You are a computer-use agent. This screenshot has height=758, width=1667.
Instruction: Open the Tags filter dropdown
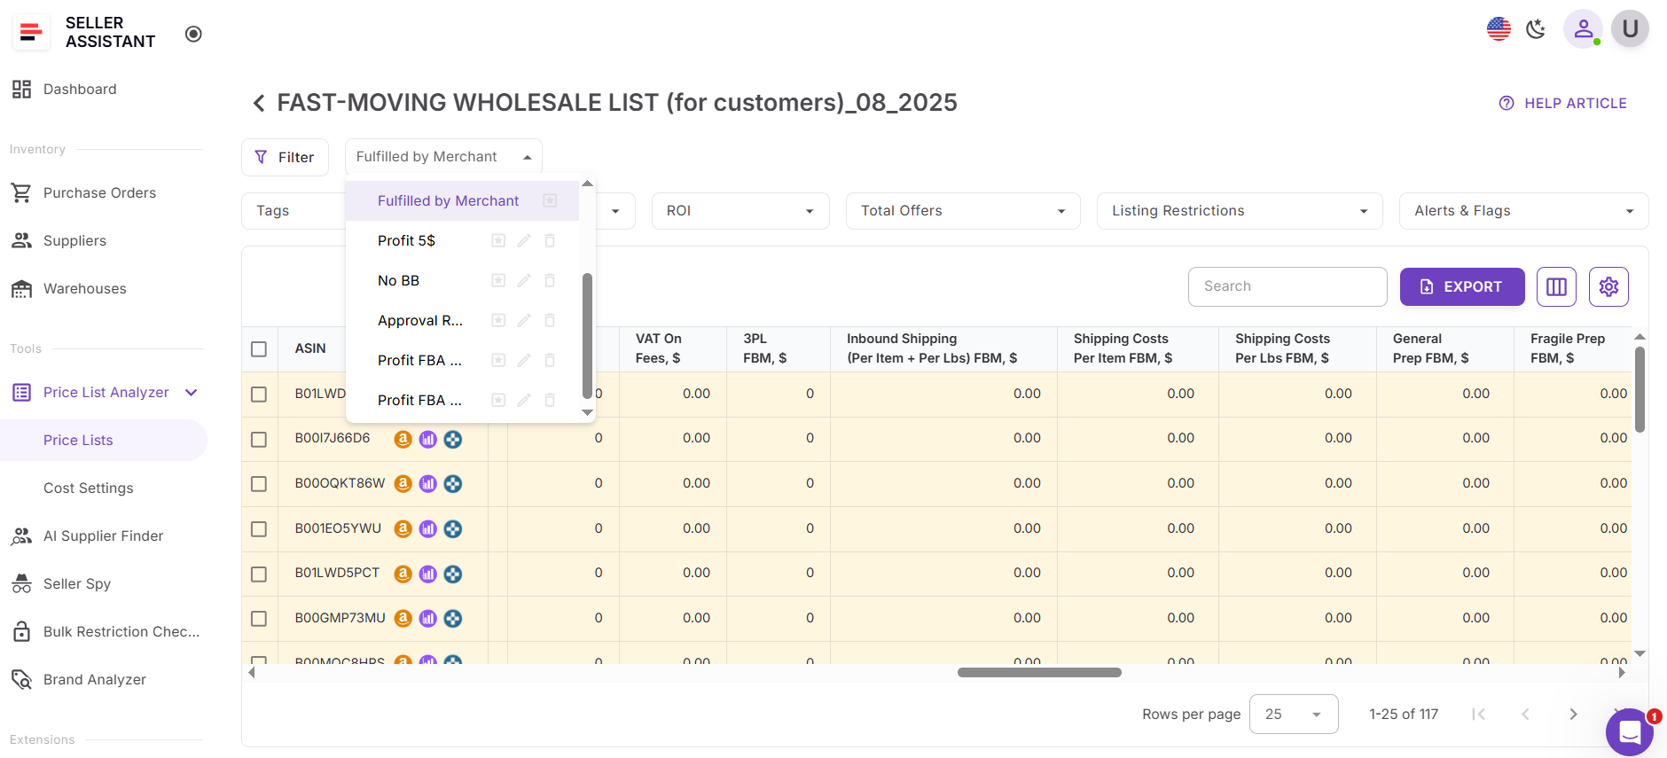pos(293,211)
